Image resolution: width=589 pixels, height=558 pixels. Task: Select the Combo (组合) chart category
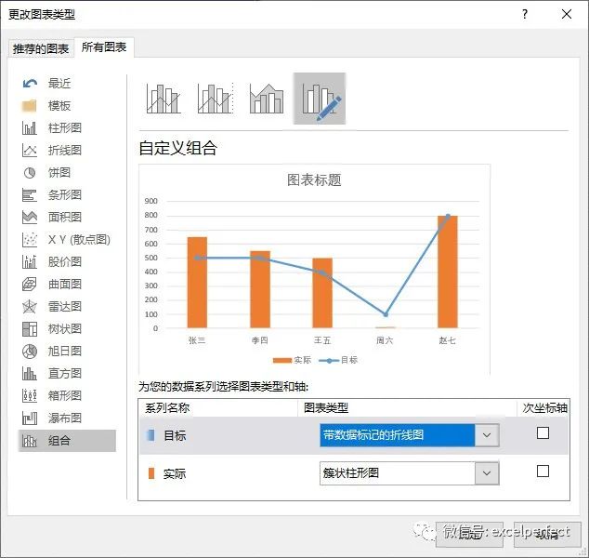pos(67,440)
